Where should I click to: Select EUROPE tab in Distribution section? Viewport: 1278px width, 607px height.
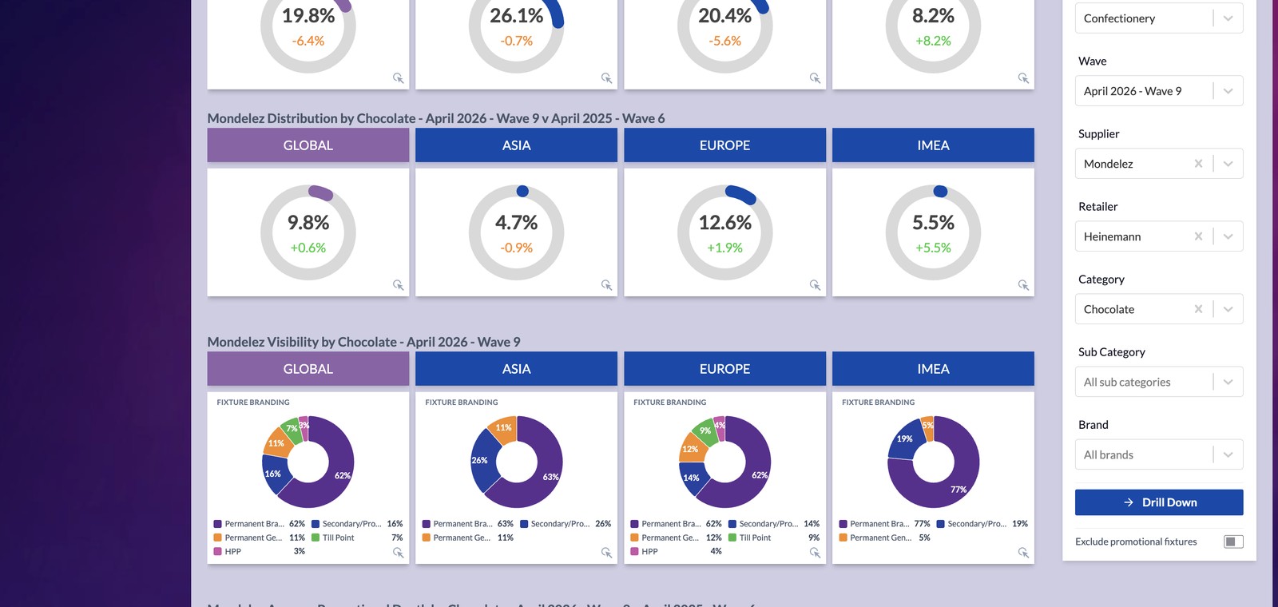coord(724,145)
